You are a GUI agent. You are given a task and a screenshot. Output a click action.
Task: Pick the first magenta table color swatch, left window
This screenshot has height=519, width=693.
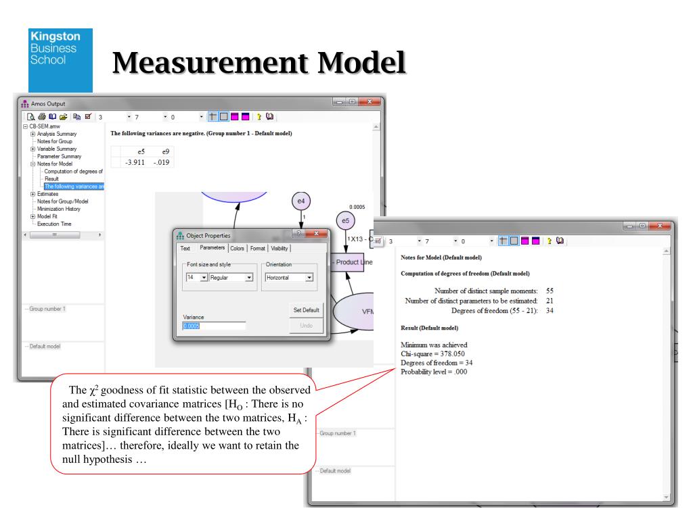pyautogui.click(x=235, y=116)
